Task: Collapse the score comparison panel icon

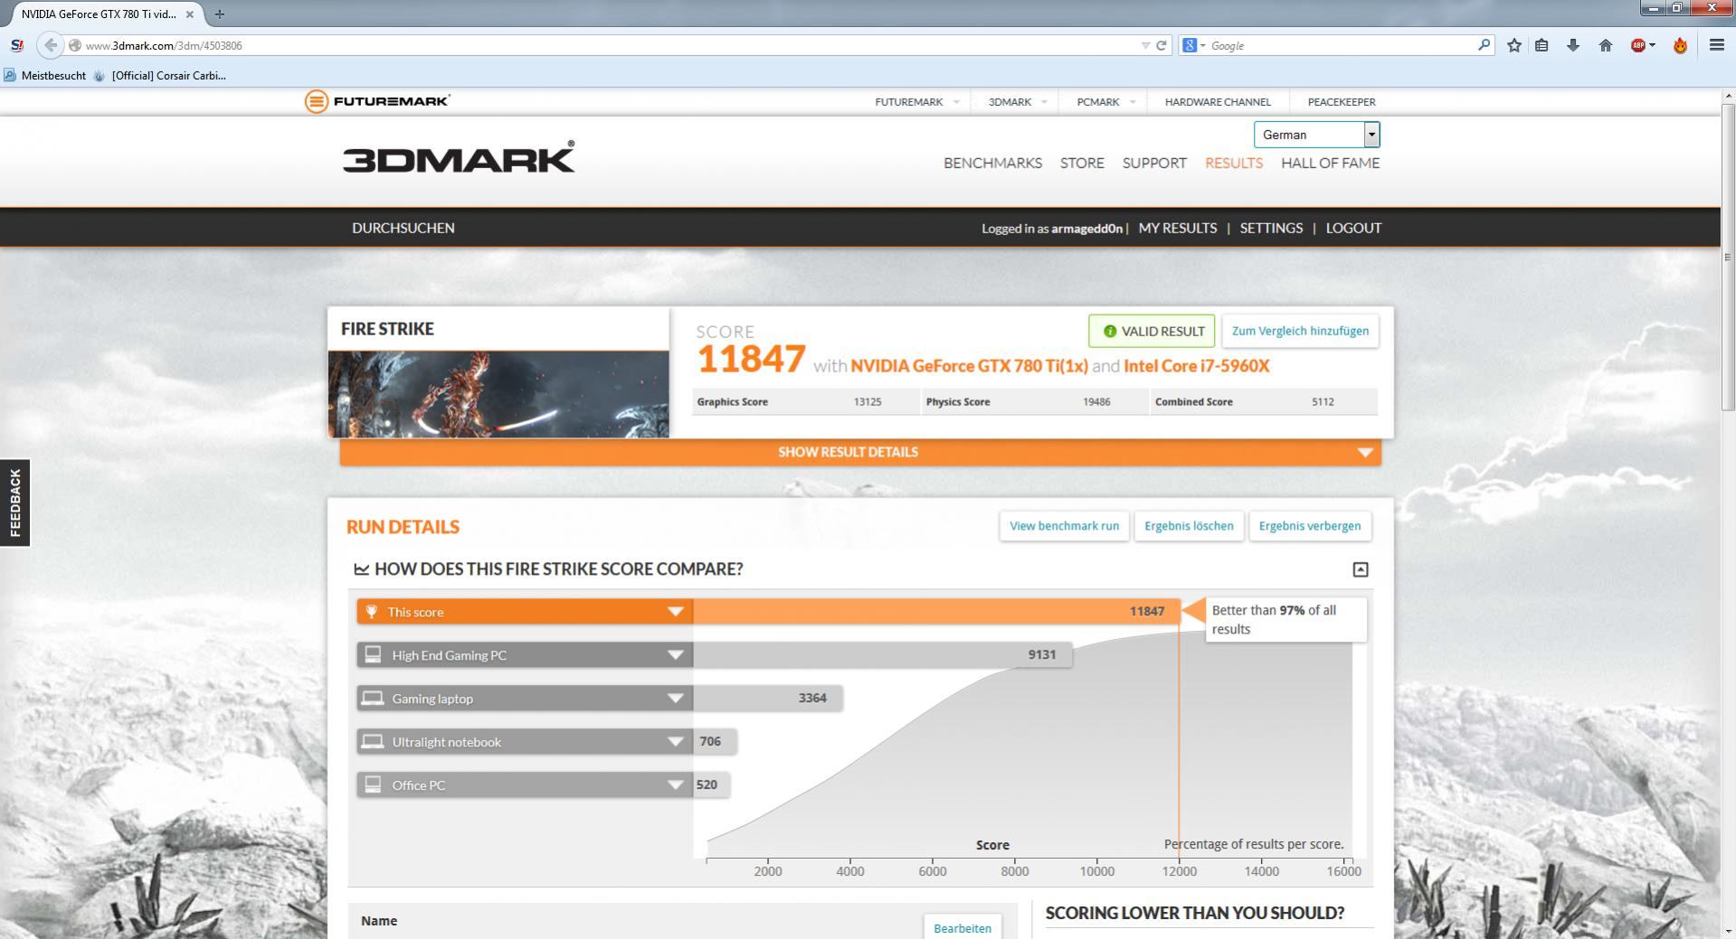Action: [1361, 569]
